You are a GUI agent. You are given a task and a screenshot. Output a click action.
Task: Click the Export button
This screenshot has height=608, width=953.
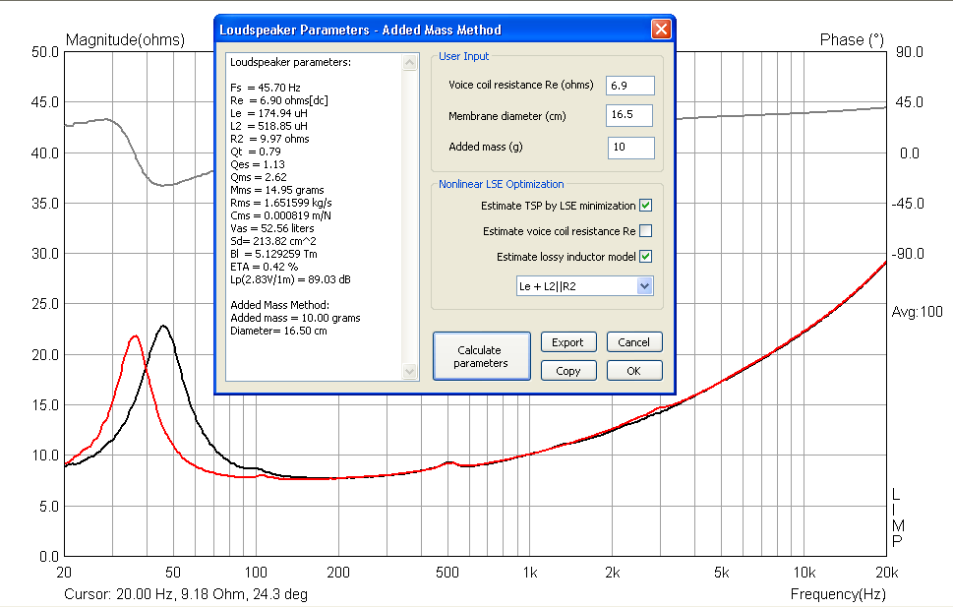[x=568, y=342]
